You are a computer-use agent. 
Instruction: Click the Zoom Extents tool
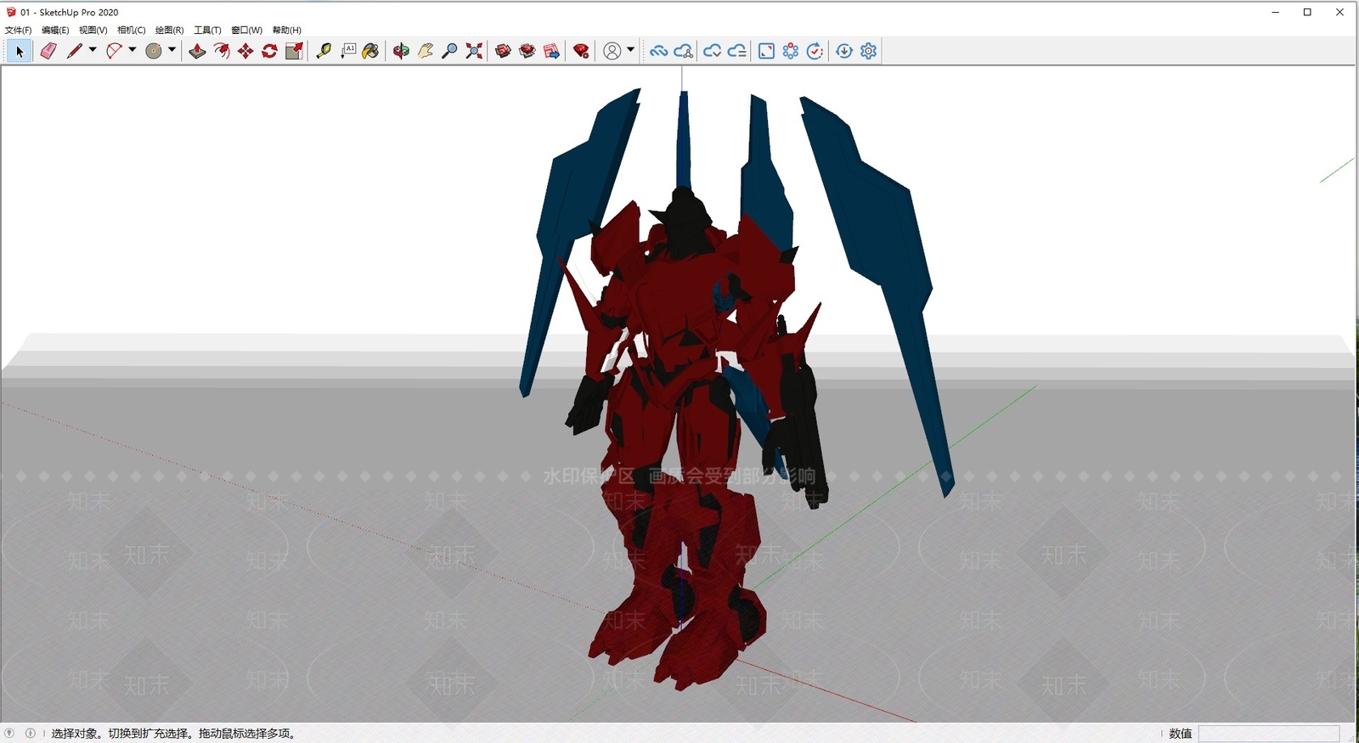(474, 51)
